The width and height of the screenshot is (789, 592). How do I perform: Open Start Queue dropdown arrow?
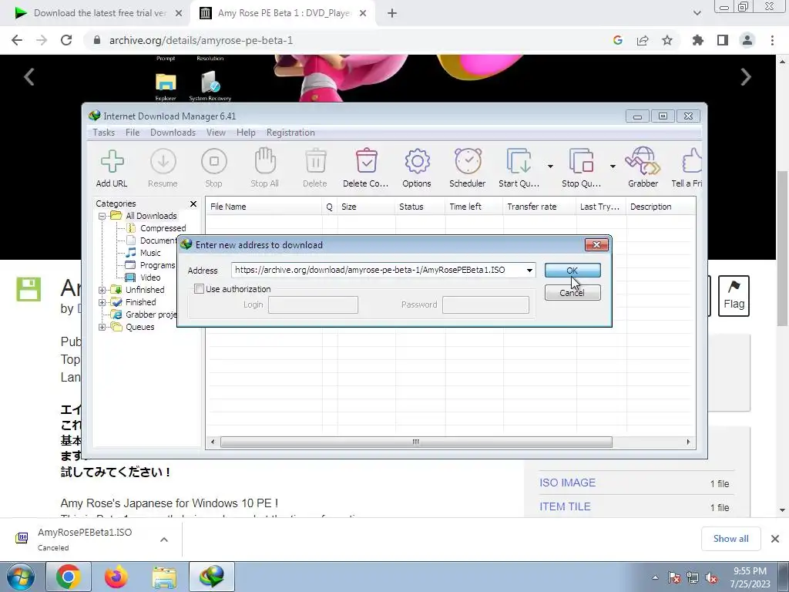pyautogui.click(x=550, y=166)
